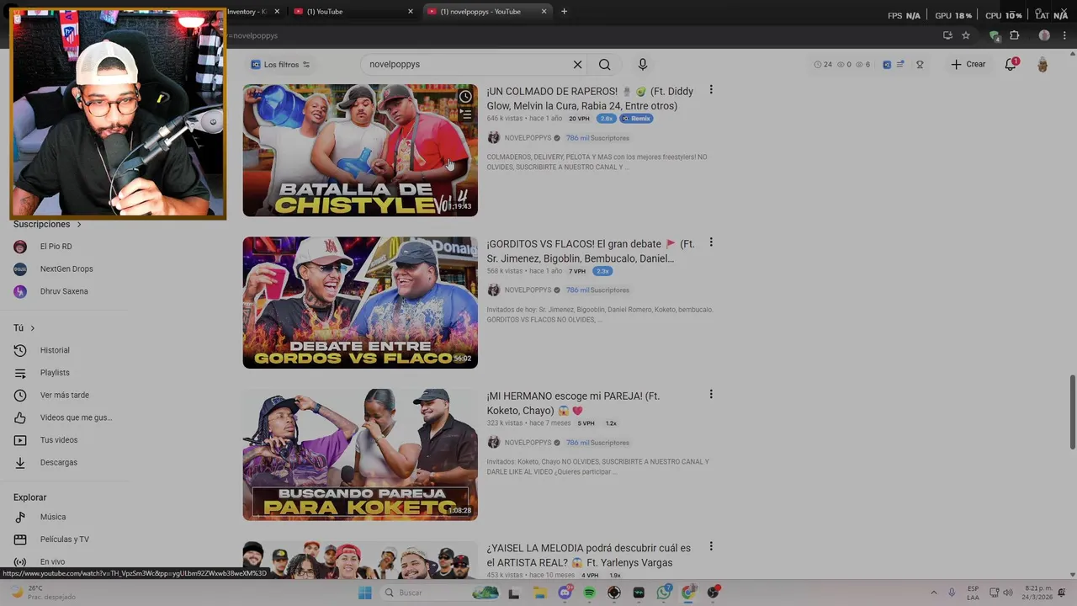1077x606 pixels.
Task: Open NOVELPOPPYS channel avatar under MI HERMANO video
Action: pyautogui.click(x=494, y=443)
